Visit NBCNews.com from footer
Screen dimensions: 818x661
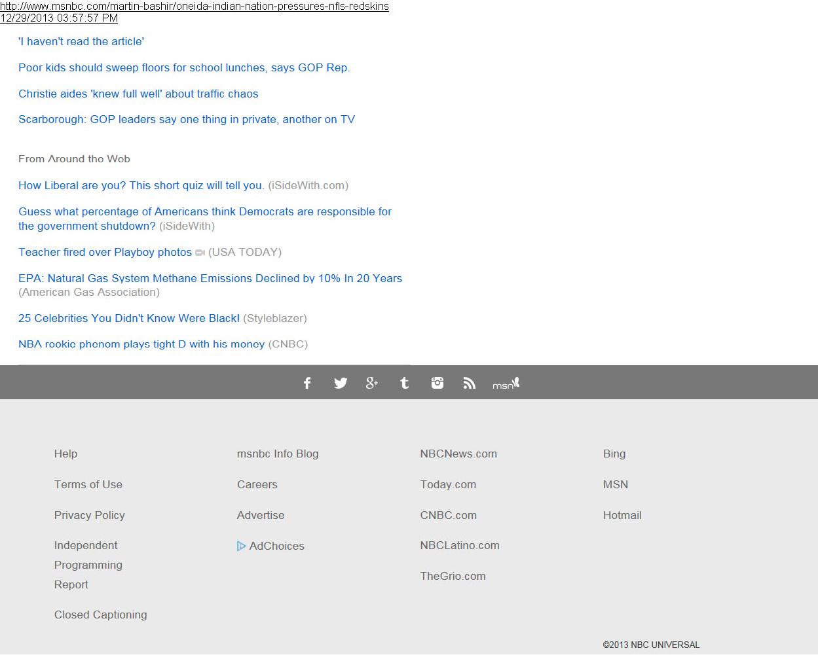coord(458,454)
